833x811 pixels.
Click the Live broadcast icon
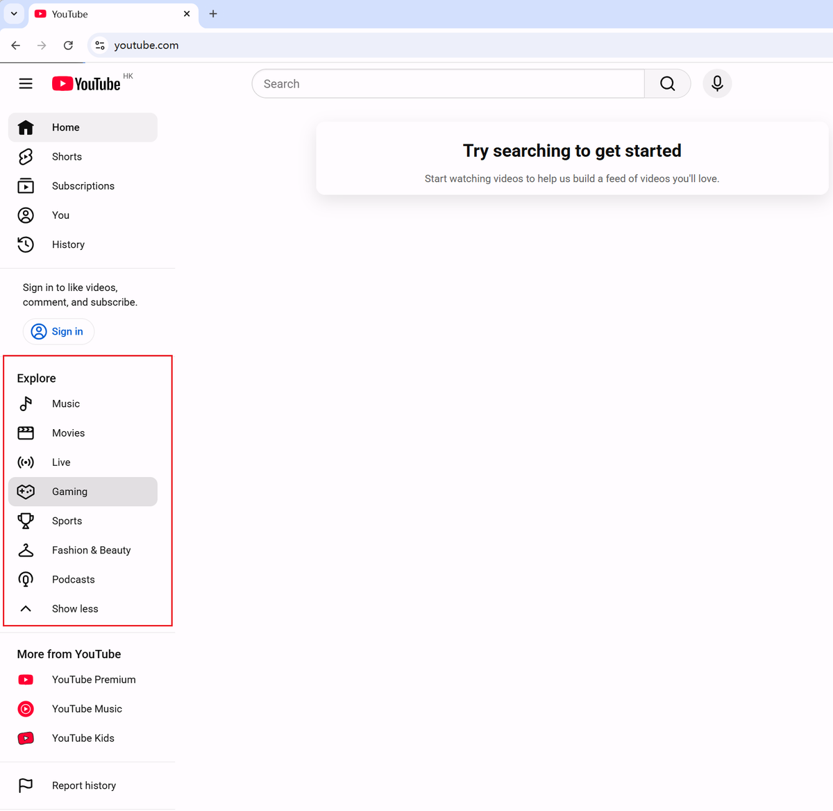point(26,462)
